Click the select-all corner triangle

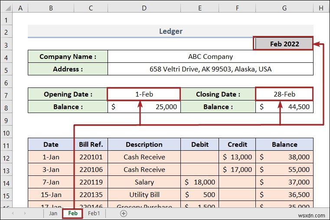7,8
